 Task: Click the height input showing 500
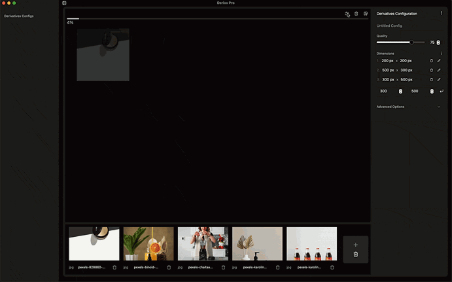tap(419, 91)
